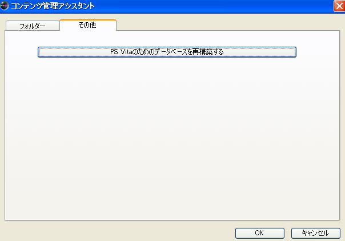Switch to the フォルダー tab
This screenshot has width=345, height=241.
33,26
